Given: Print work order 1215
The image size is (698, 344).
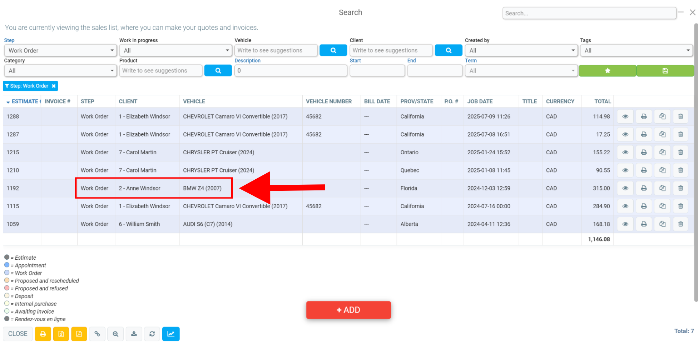Looking at the screenshot, I should click(x=644, y=152).
